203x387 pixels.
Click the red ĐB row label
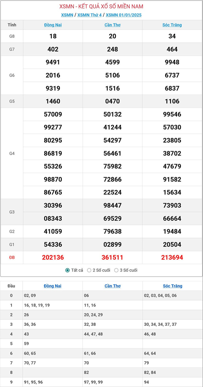click(x=12, y=257)
